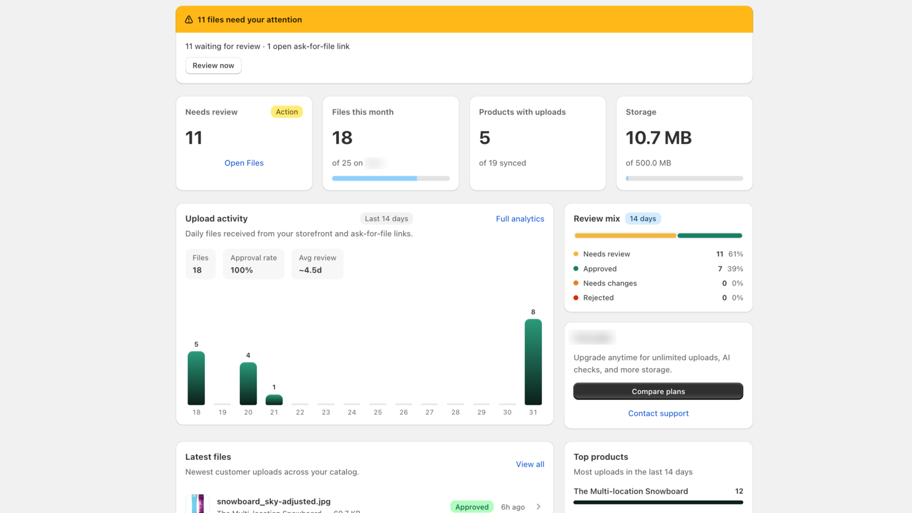Open Files link in Needs review card
Image resolution: width=912 pixels, height=513 pixels.
[244, 163]
